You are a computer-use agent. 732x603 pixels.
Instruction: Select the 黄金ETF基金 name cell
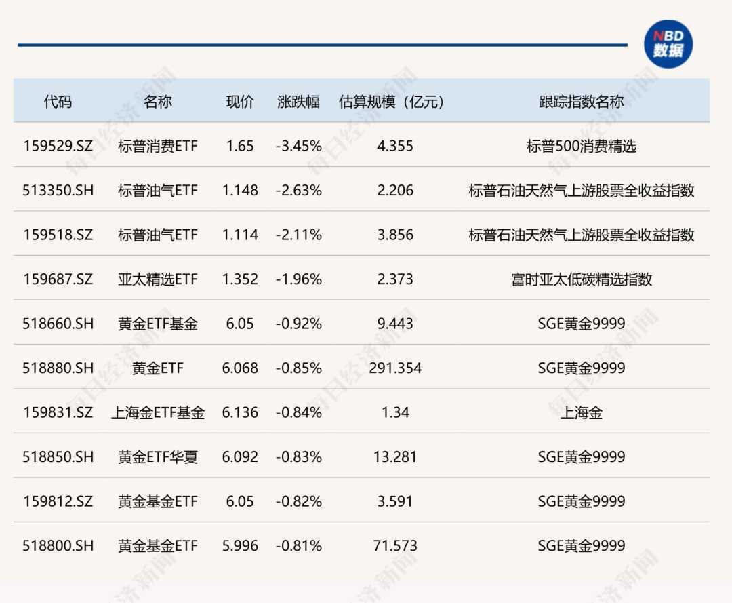coord(158,324)
